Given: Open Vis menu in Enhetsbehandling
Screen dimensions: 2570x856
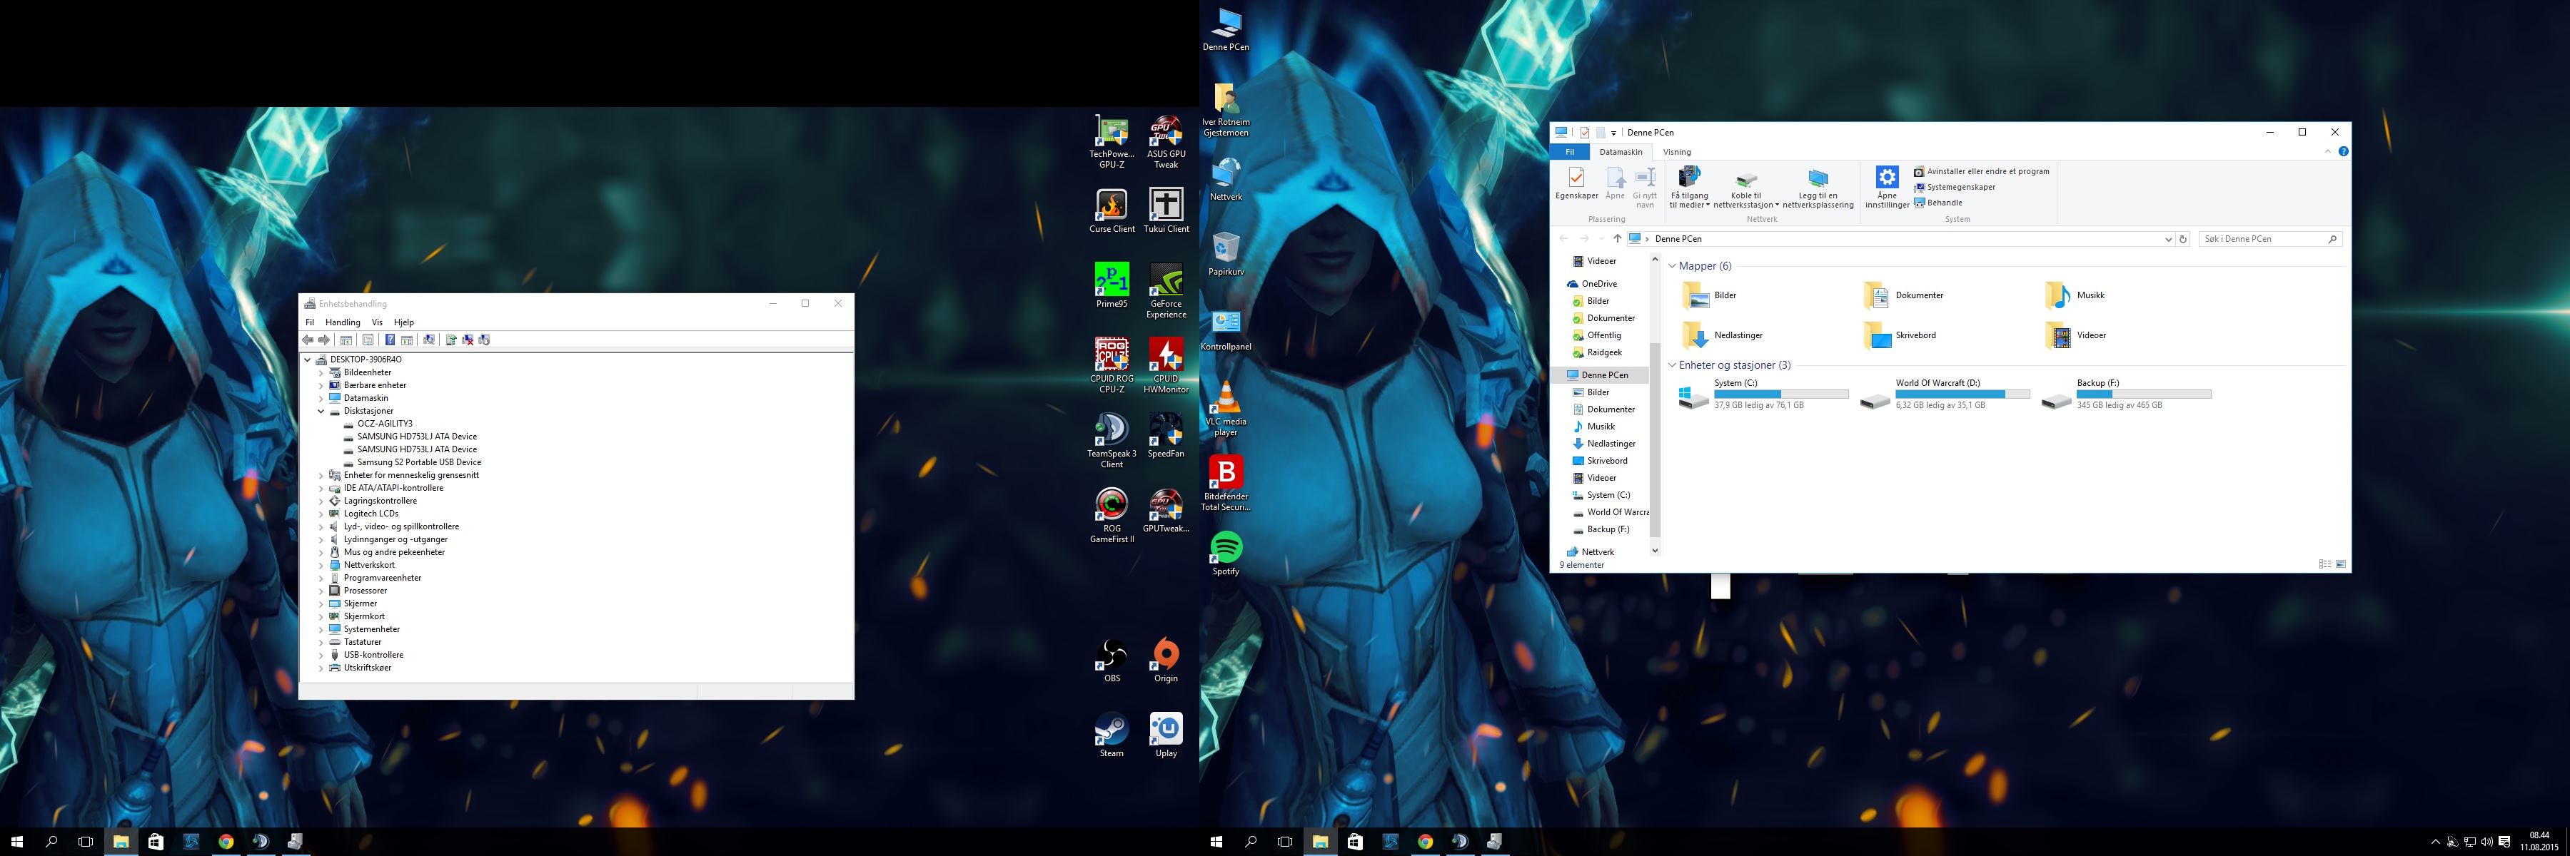Looking at the screenshot, I should (377, 323).
